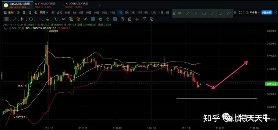Toggle magnet snap mode
Screen dimensions: 278x130
(x=137, y=19)
